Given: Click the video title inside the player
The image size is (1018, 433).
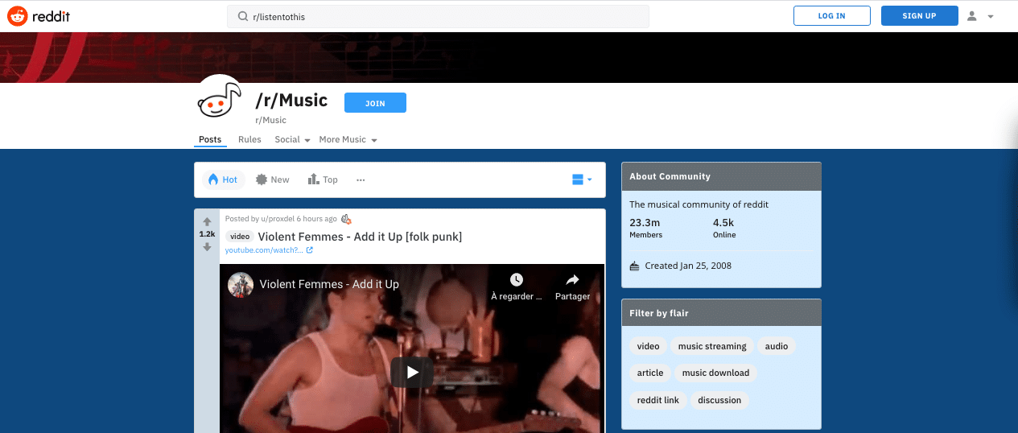Looking at the screenshot, I should pyautogui.click(x=329, y=284).
